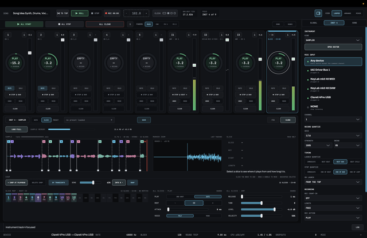Start playback with the Roll button
The width and height of the screenshot is (367, 238).
[x=80, y=13]
